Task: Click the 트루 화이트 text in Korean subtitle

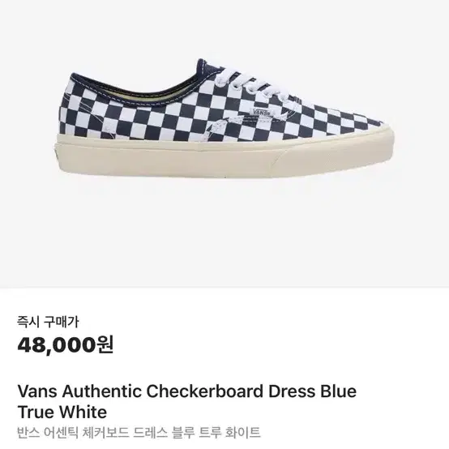Action: [x=229, y=433]
